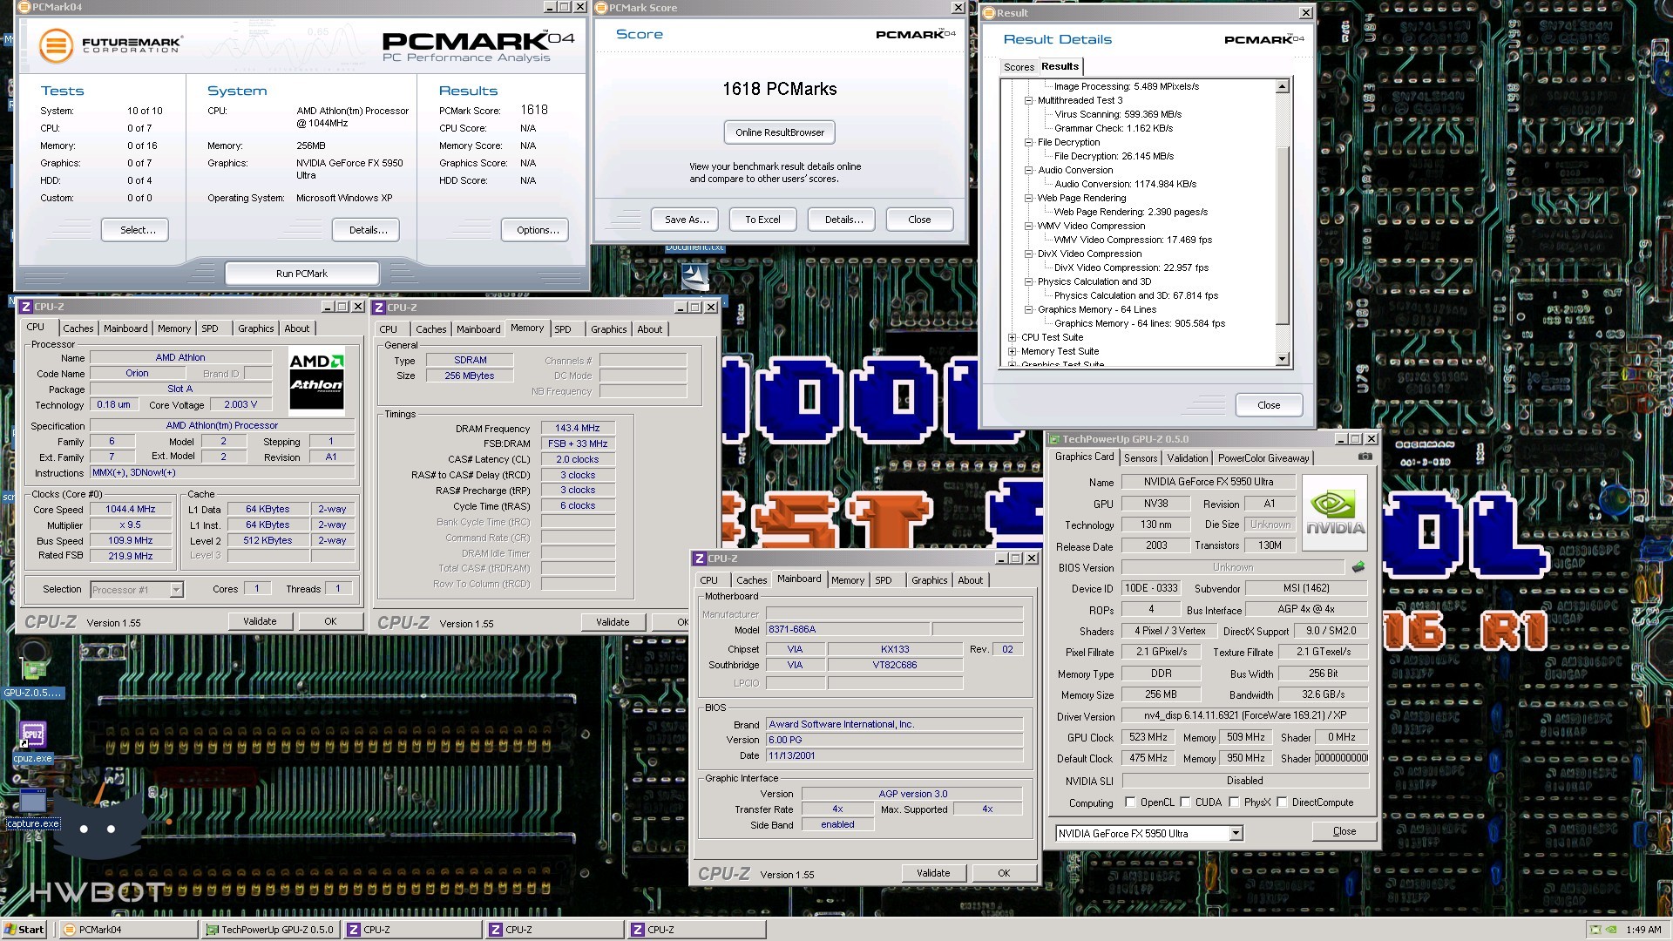Click Validate in CPU-Z Mainboard window
Image resolution: width=1673 pixels, height=941 pixels.
(x=933, y=873)
